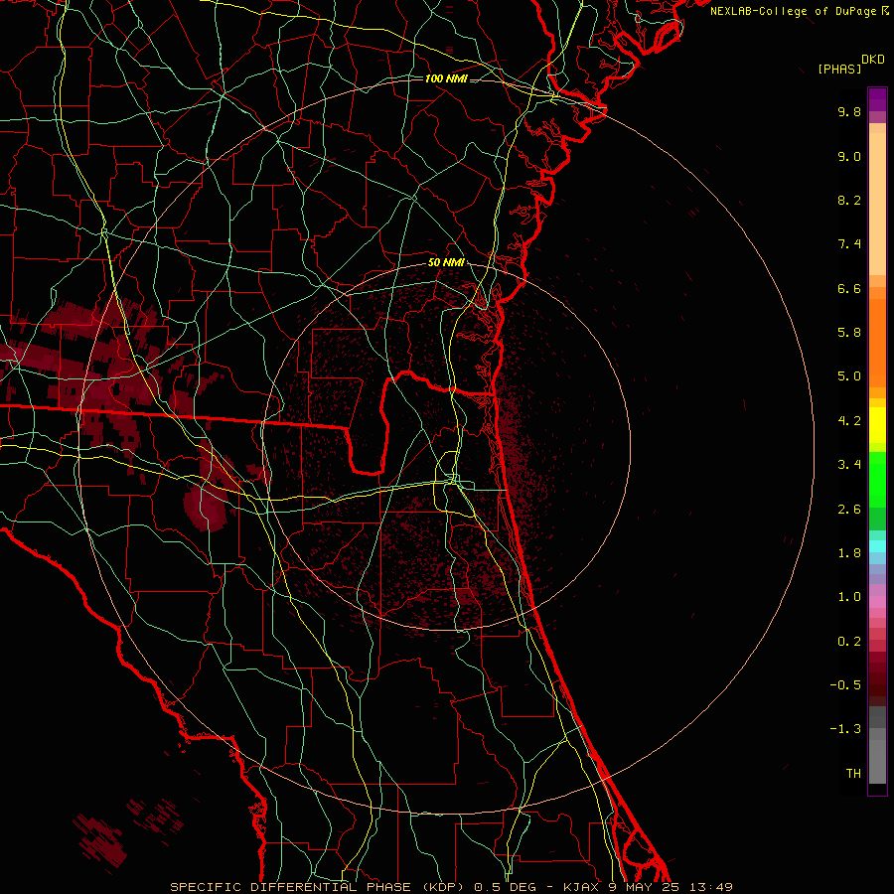Pick the pink band of the color scale
This screenshot has width=894, height=894.
tap(877, 602)
